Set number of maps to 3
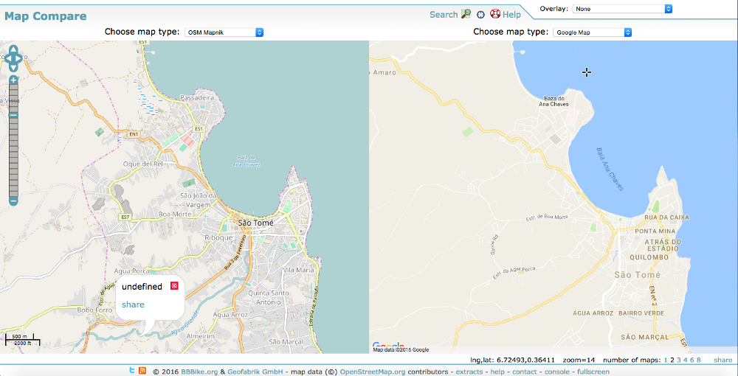This screenshot has height=376, width=738. [x=679, y=360]
